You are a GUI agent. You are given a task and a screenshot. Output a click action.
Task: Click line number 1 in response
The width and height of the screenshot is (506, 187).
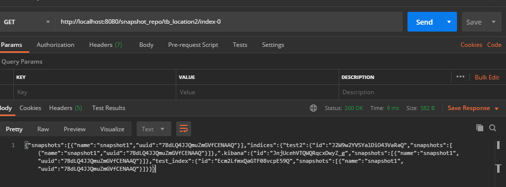pyautogui.click(x=13, y=145)
